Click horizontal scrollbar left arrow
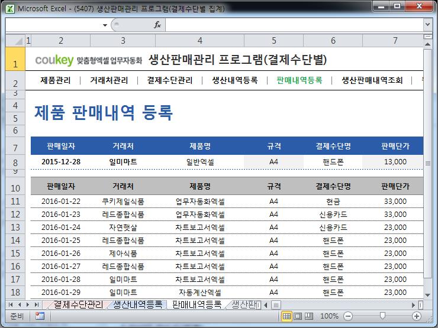This screenshot has width=438, height=328. [x=265, y=305]
